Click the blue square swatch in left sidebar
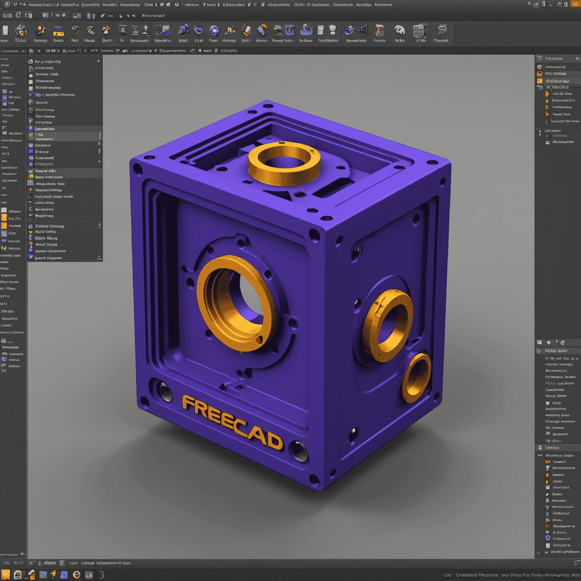This screenshot has height=581, width=581. [4, 233]
